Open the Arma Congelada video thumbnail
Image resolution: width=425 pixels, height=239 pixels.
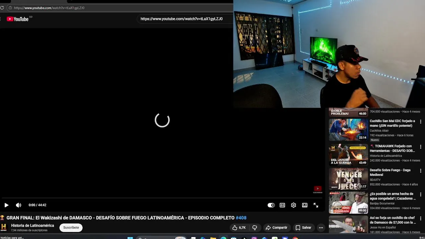point(348,202)
